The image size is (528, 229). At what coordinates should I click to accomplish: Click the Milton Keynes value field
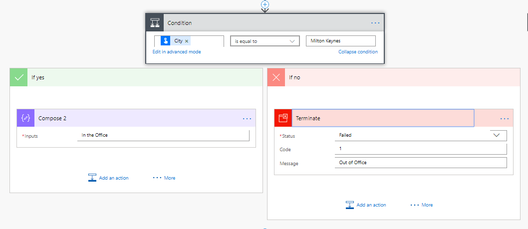pyautogui.click(x=340, y=41)
